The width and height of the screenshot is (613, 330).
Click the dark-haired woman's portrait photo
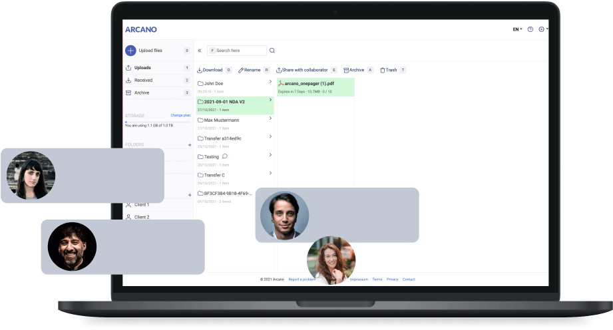tap(31, 175)
